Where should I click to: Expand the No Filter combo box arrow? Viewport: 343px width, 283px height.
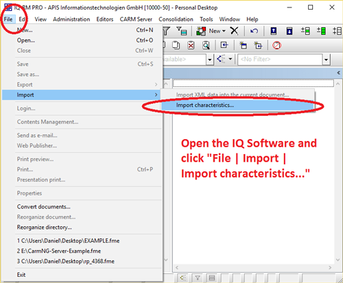click(326, 60)
